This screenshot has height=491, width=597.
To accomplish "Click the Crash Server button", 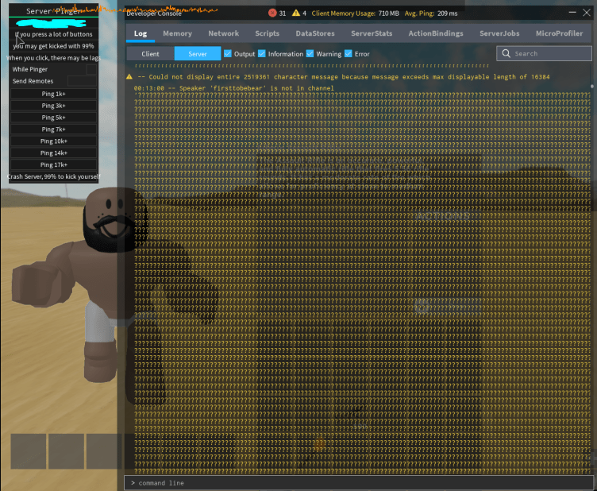I will click(54, 176).
